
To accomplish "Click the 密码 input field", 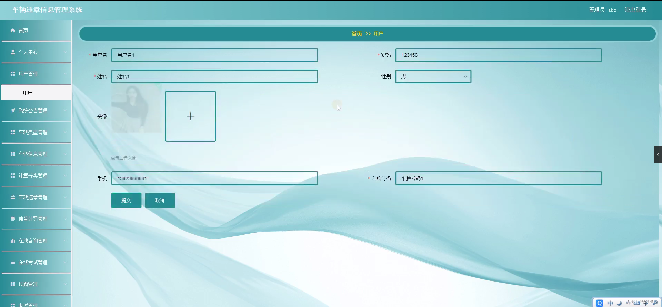I will point(499,55).
